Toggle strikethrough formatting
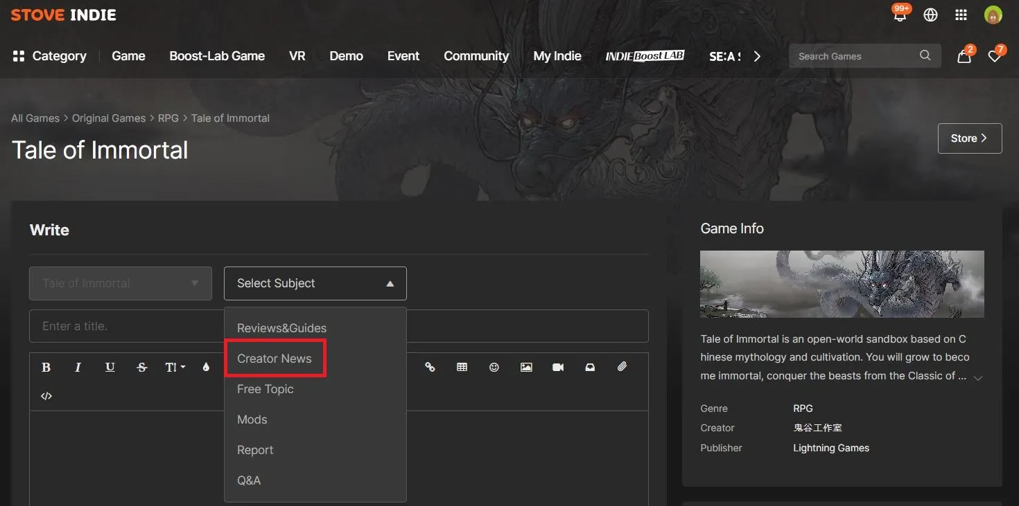 pyautogui.click(x=142, y=368)
